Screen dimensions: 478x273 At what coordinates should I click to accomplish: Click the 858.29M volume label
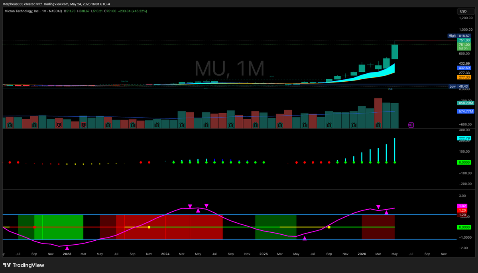(x=466, y=103)
